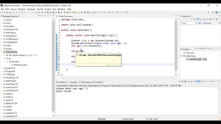Open the New Task dropdown arrow in Task List

point(194,19)
